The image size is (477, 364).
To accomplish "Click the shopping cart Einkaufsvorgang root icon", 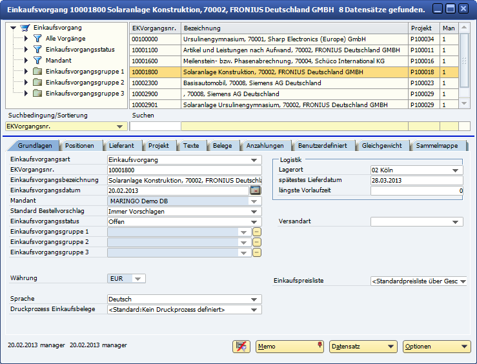I will click(25, 28).
